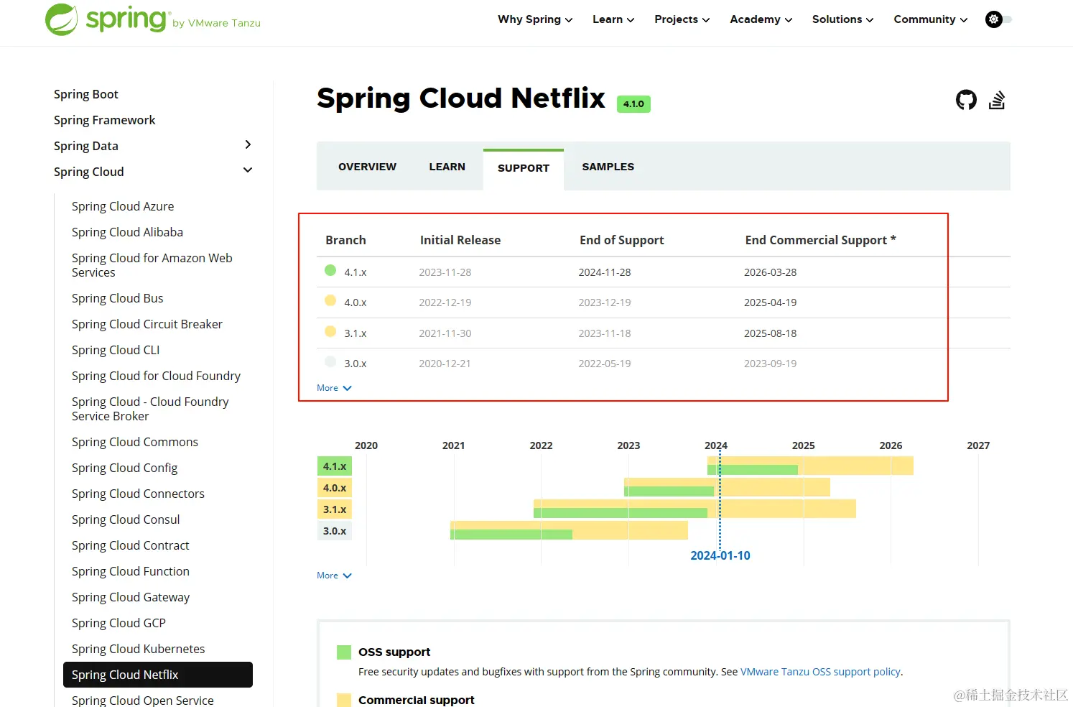Image resolution: width=1073 pixels, height=707 pixels.
Task: Click the 4.0.x label in the timeline
Action: click(x=335, y=488)
